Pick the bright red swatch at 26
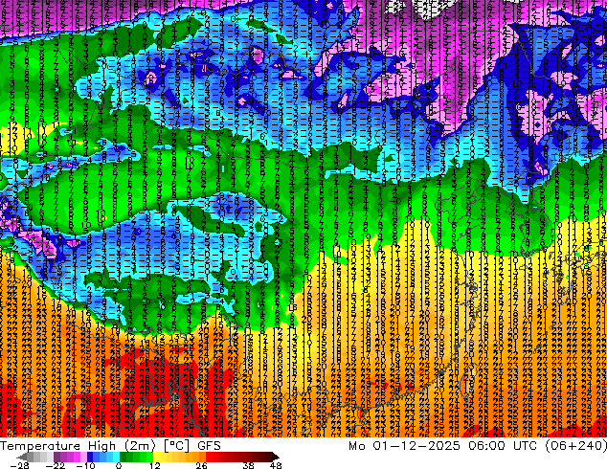 (209, 457)
